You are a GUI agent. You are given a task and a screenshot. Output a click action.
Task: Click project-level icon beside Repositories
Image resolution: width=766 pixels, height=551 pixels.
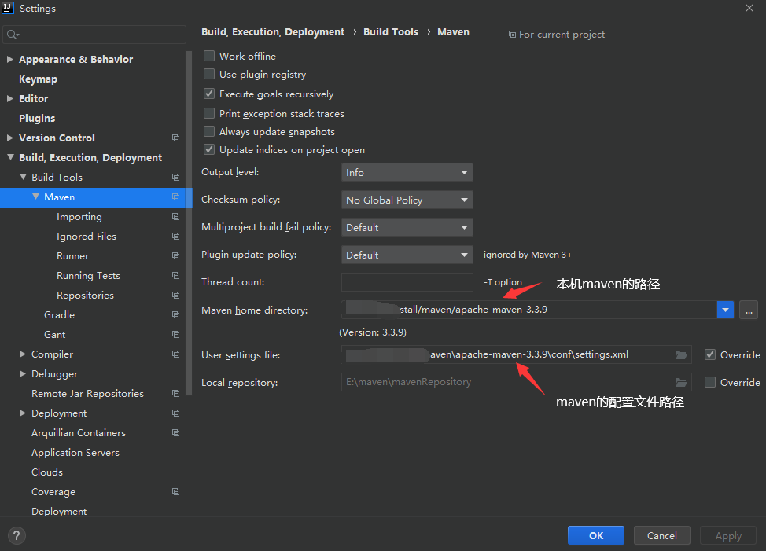coord(176,296)
